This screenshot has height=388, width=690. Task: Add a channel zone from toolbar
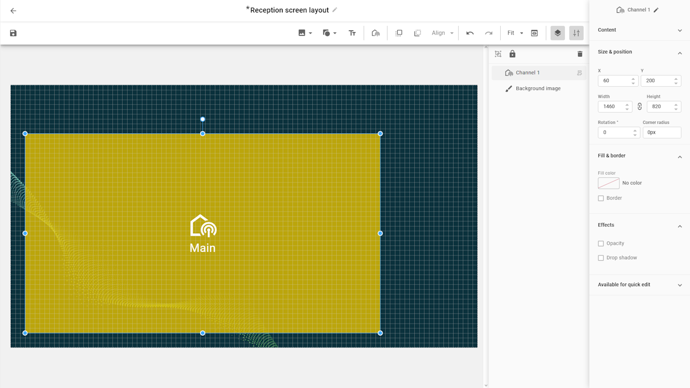click(376, 33)
